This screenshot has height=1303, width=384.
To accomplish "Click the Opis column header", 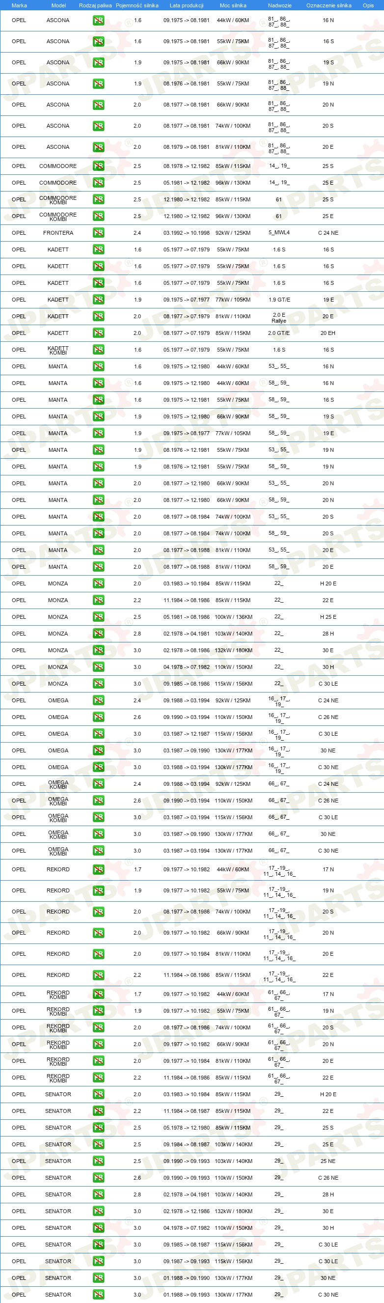I will click(368, 5).
